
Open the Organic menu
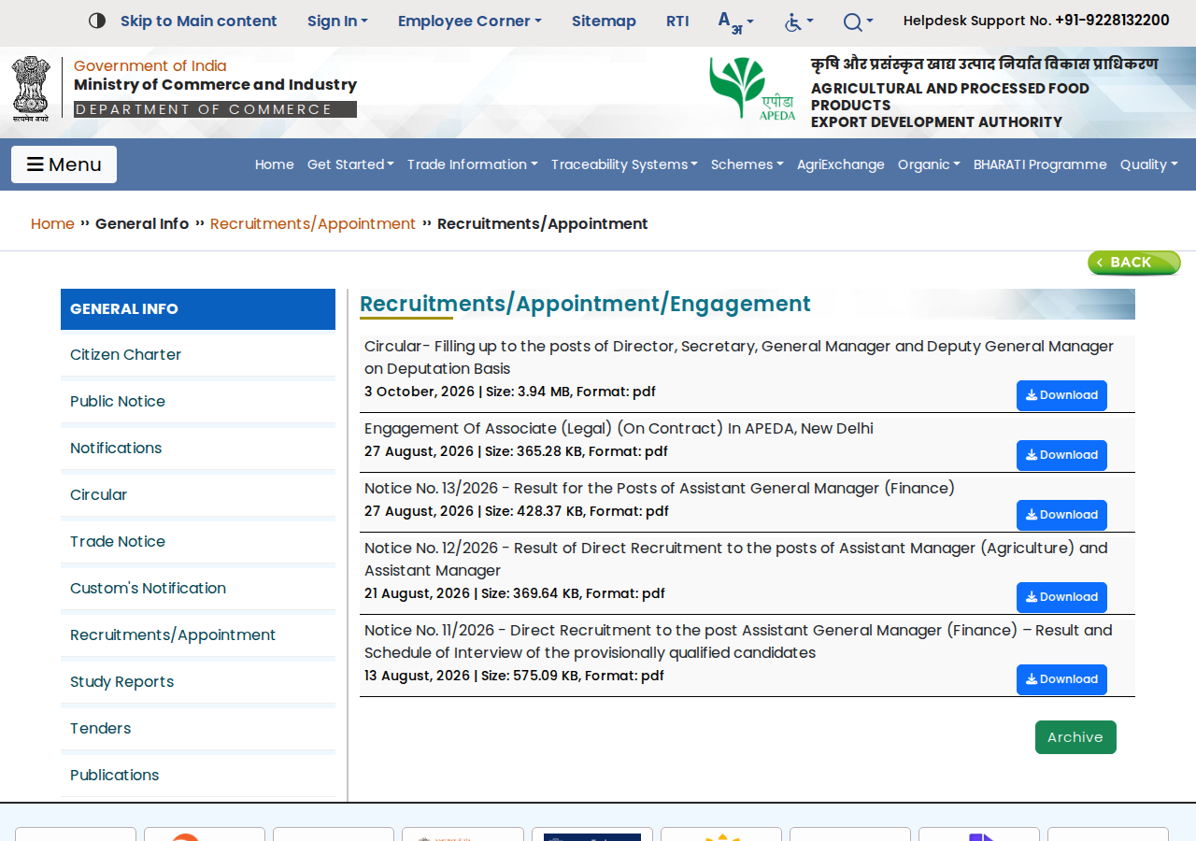929,164
